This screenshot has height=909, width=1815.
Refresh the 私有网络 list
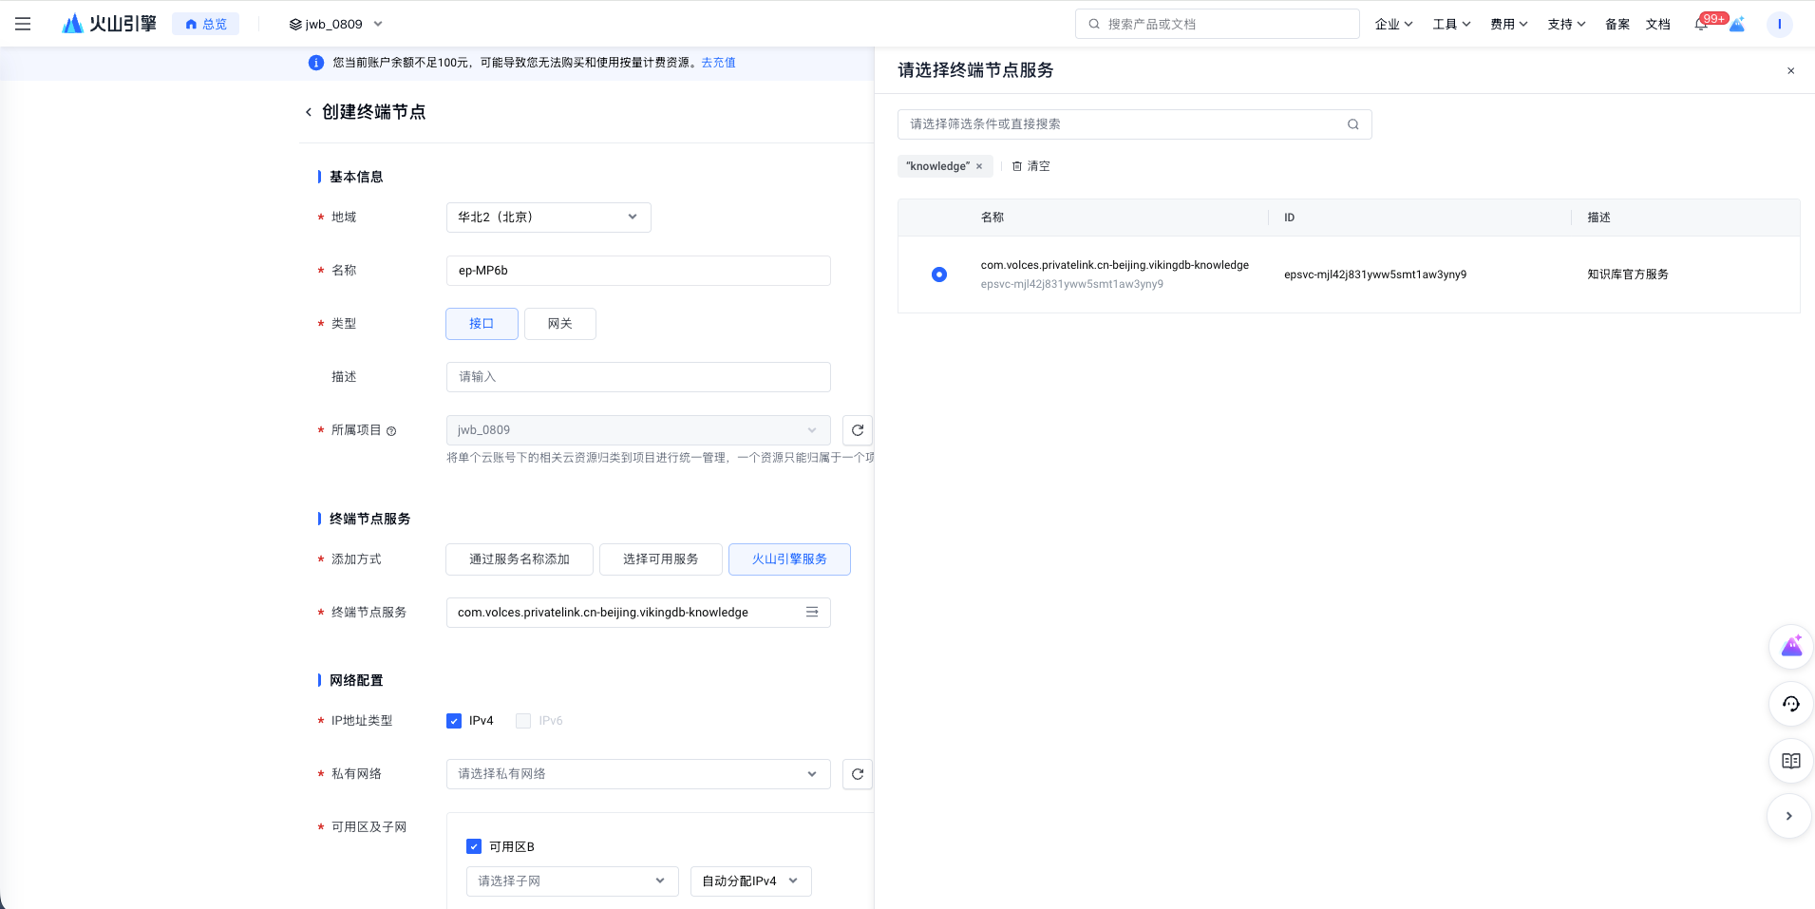click(857, 774)
